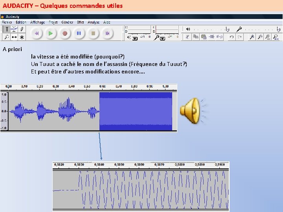Click 0,5850 on the zoomed timeline ruler
The width and height of the screenshot is (283, 212).
(119, 164)
